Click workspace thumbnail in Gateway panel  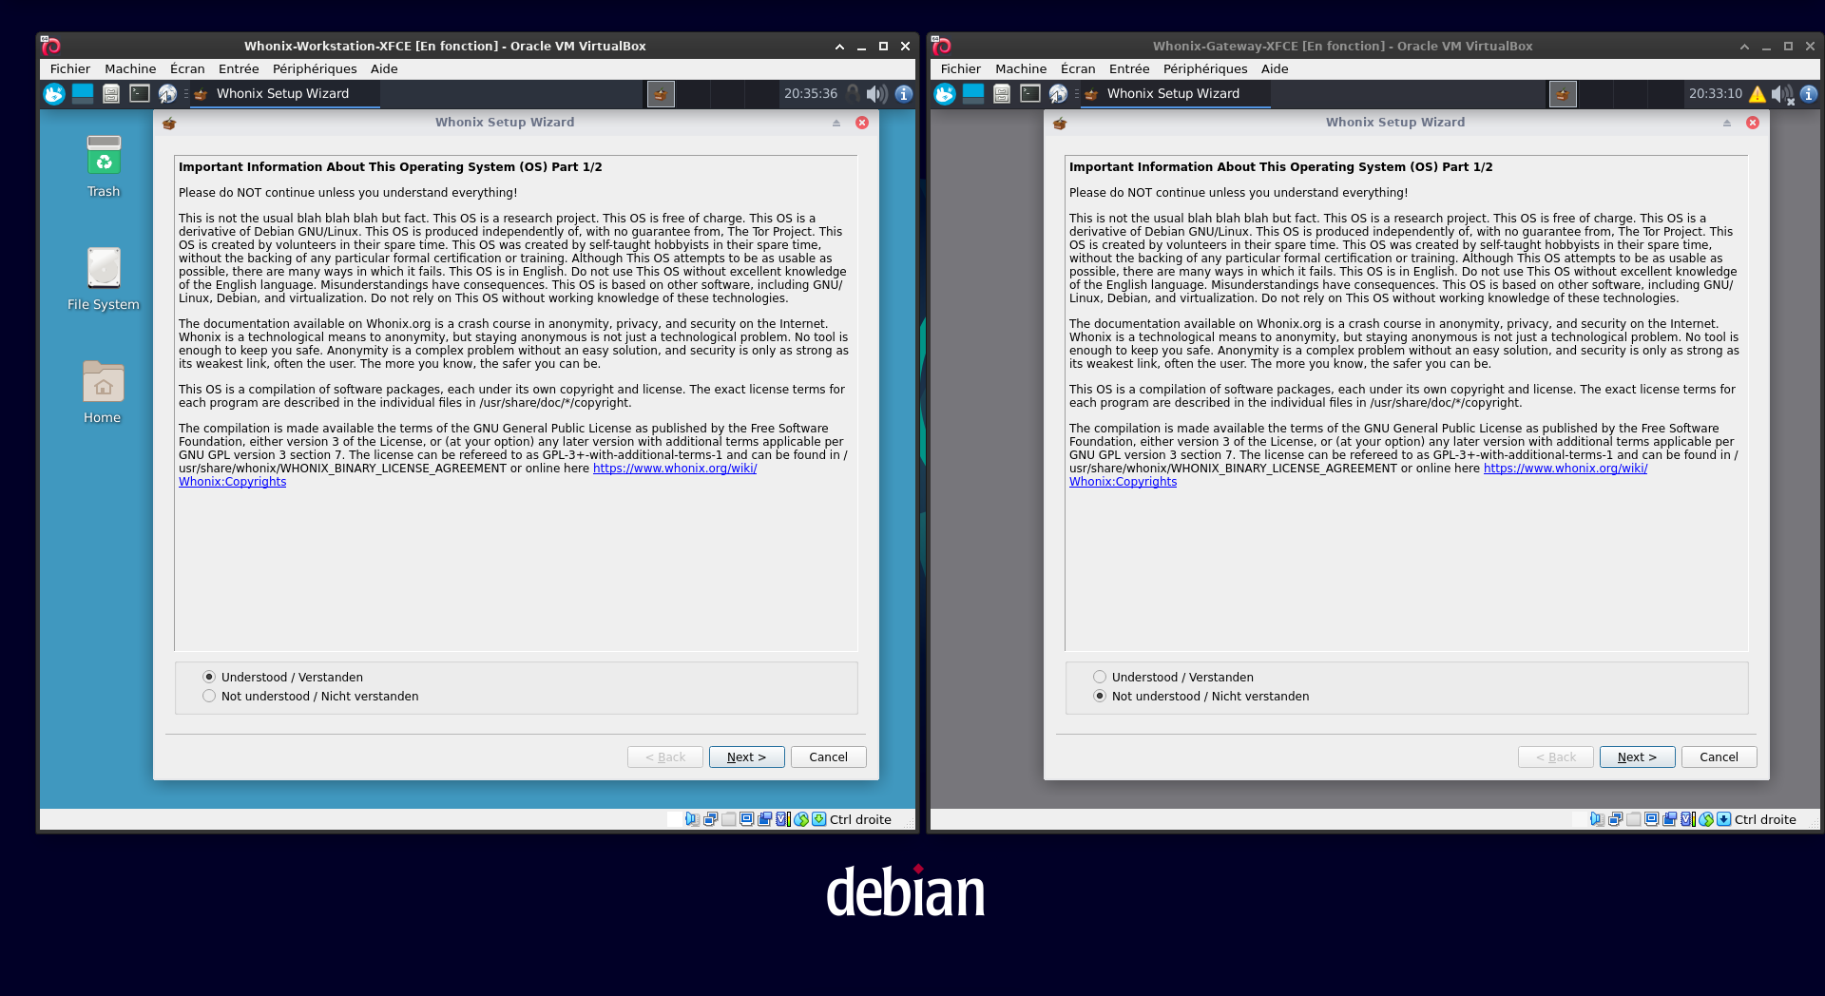[1563, 93]
